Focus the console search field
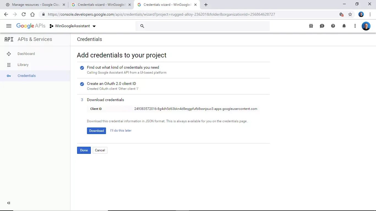Image resolution: width=376 pixels, height=211 pixels. 203,26
